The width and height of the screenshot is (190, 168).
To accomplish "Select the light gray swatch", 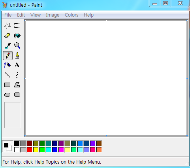I will [23, 150].
